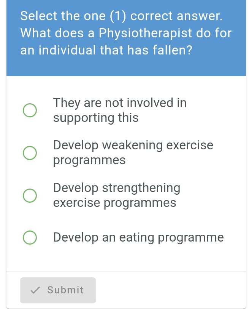This screenshot has width=249, height=309.
Task: Click the 'Submit' text label
Action: 65,290
